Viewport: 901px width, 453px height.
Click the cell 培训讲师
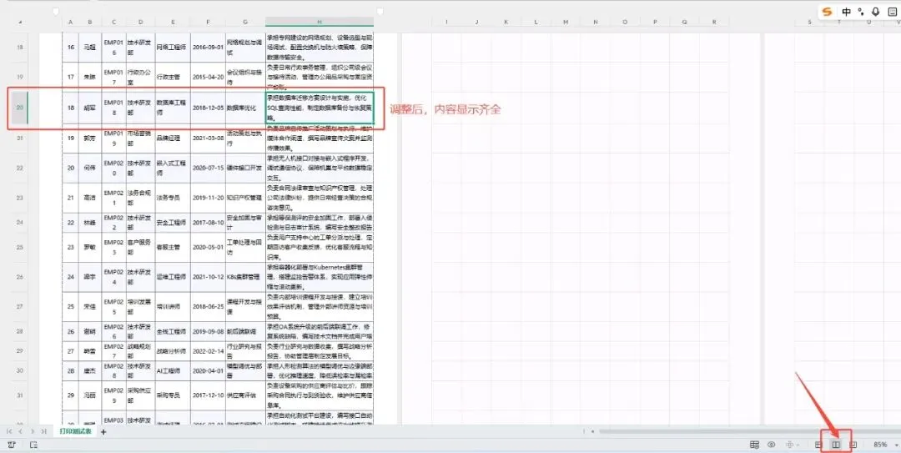(x=173, y=307)
